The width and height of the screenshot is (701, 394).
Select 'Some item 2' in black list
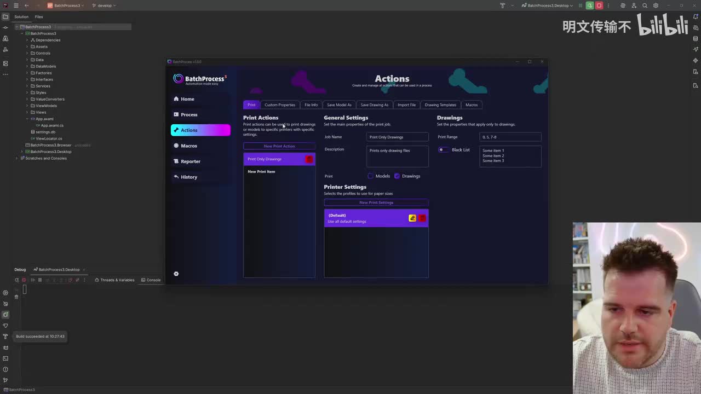493,156
